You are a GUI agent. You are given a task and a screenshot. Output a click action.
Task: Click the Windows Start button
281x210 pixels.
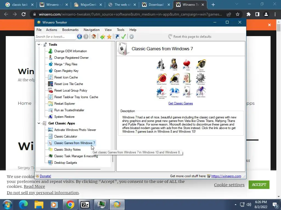point(7,205)
